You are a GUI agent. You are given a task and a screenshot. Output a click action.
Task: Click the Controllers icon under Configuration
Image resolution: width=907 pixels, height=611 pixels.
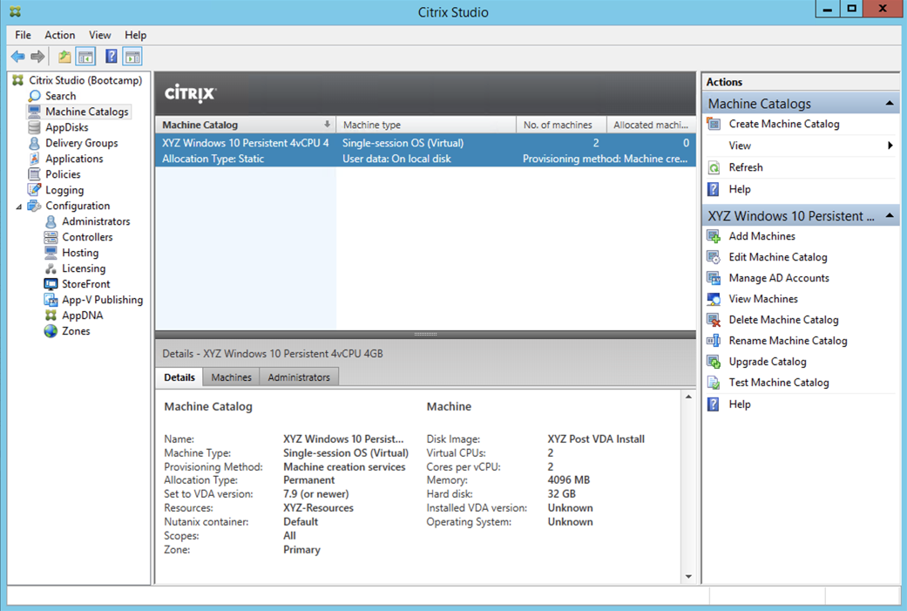click(51, 237)
